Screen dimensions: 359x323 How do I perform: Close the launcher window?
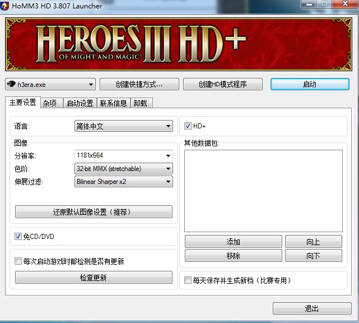[345, 4]
